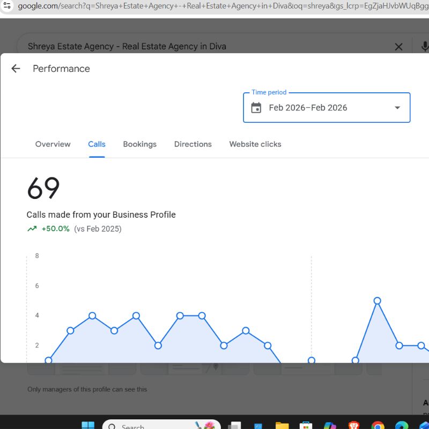The image size is (429, 429).
Task: Click the back arrow beside Performance
Action: tap(16, 69)
